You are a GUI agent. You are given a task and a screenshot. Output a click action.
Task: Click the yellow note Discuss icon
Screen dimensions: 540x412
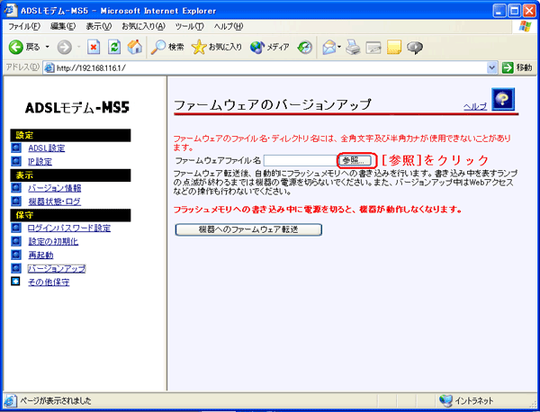(x=394, y=47)
